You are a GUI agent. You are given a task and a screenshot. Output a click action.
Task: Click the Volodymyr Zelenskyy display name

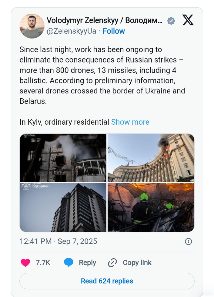tap(105, 21)
